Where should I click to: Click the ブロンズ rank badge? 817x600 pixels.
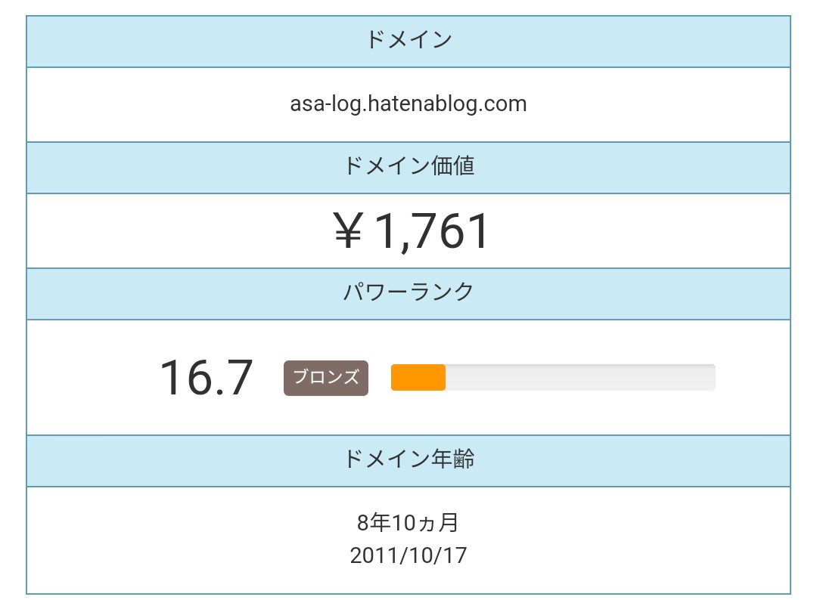(x=325, y=378)
